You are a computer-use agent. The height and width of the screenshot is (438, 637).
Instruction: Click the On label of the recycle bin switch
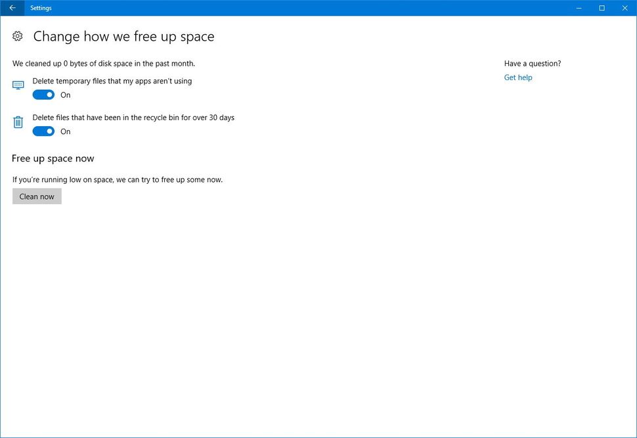tap(65, 131)
